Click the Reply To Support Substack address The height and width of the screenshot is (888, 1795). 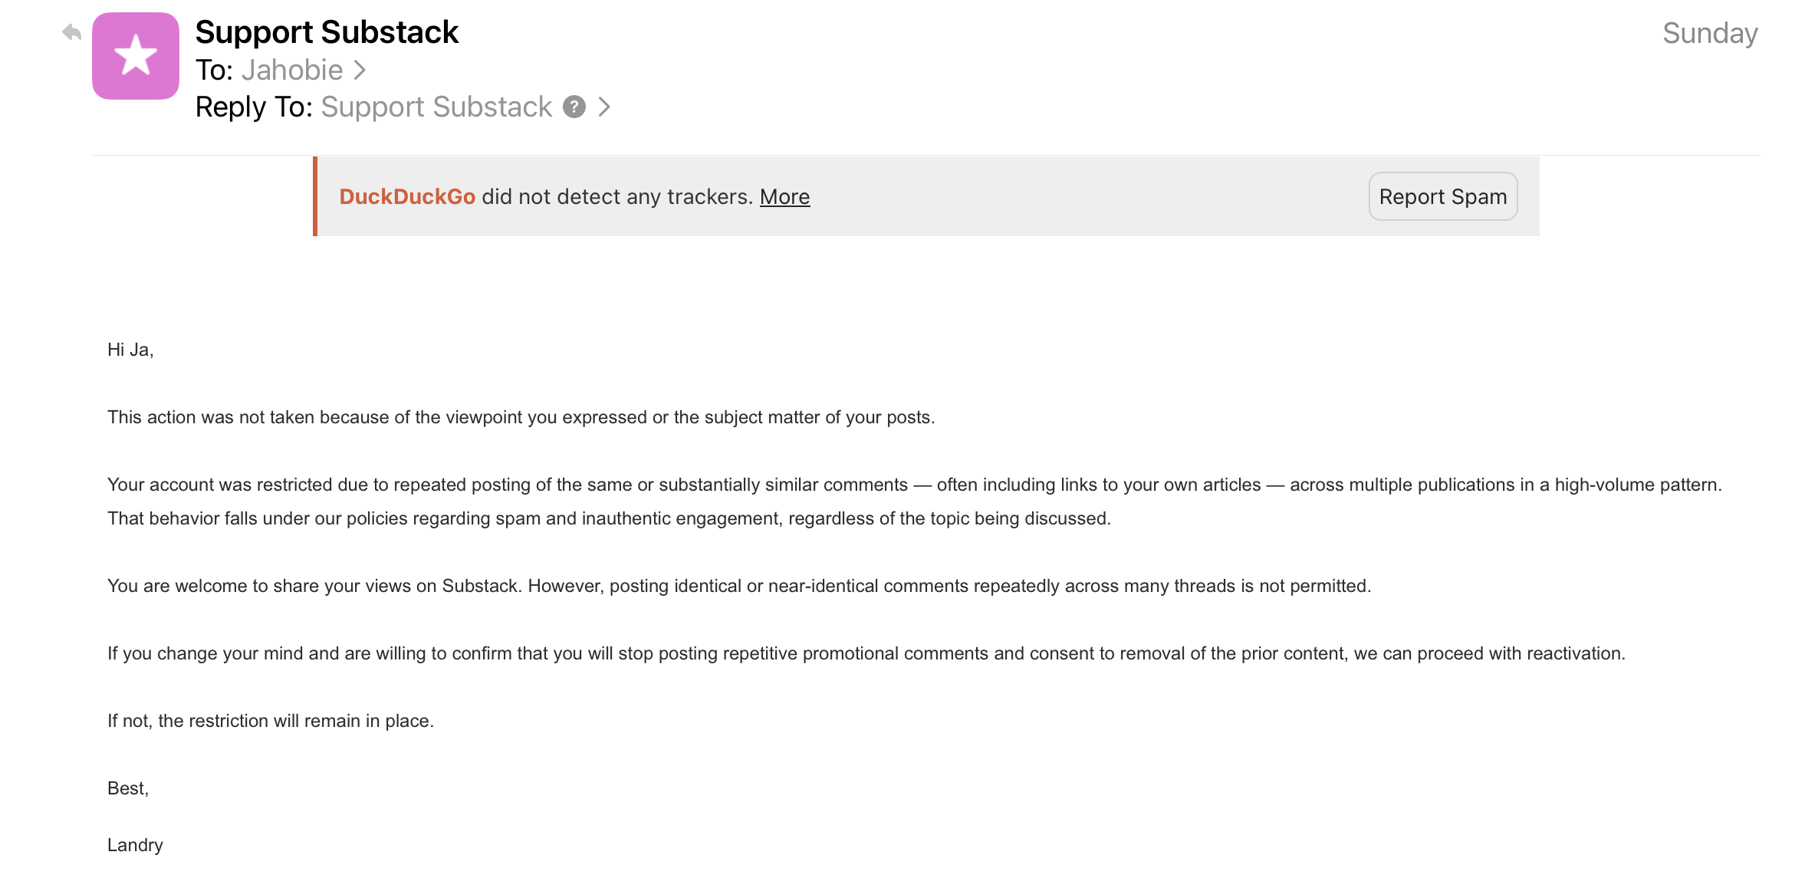pyautogui.click(x=436, y=107)
